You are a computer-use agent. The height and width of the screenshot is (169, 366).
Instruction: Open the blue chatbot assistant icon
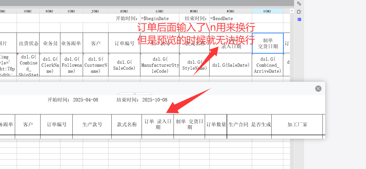coord(299,19)
